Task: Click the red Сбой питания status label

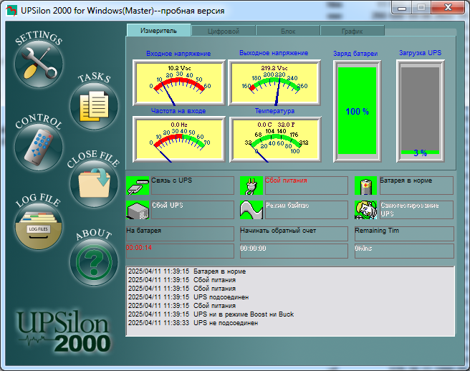Action: pos(307,185)
